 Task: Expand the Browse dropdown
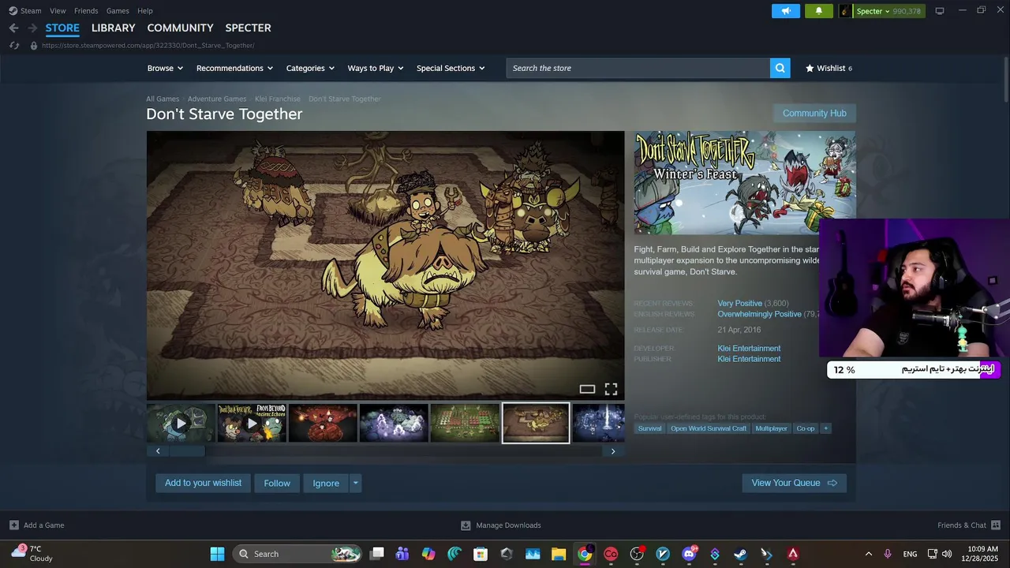(x=165, y=68)
